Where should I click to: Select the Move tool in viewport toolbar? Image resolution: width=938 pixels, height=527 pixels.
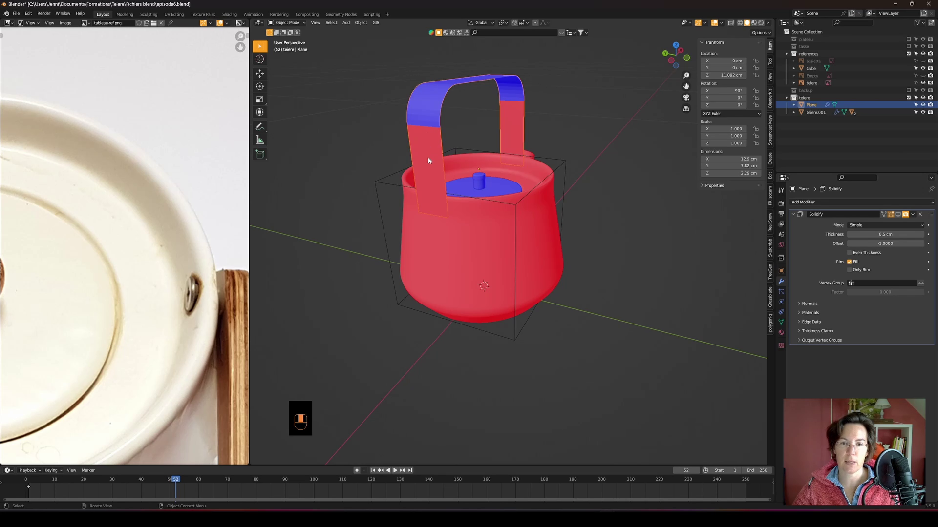pyautogui.click(x=260, y=73)
